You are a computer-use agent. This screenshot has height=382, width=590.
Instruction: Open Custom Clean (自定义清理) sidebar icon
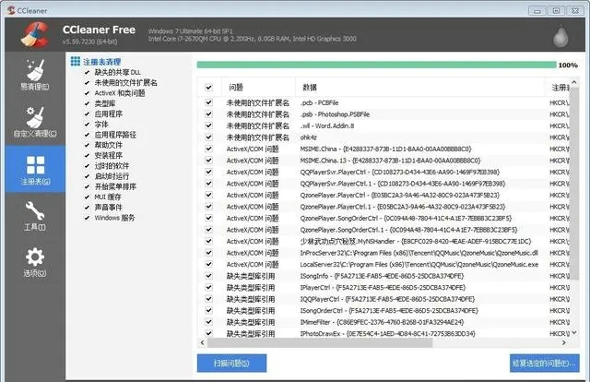coord(35,122)
